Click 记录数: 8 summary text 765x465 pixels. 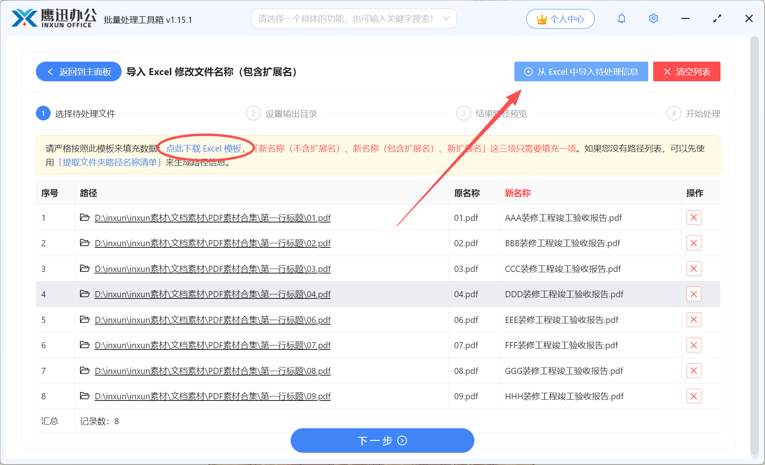tap(99, 421)
